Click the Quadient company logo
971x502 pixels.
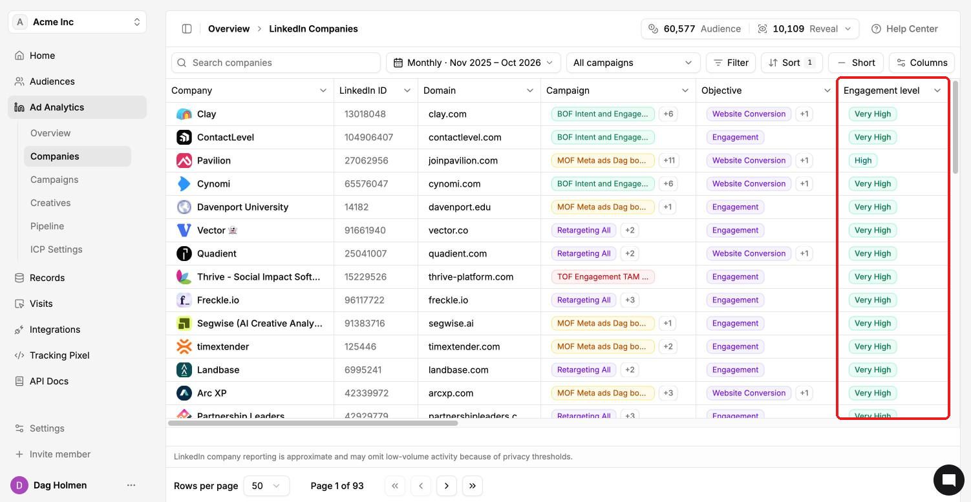pyautogui.click(x=184, y=253)
